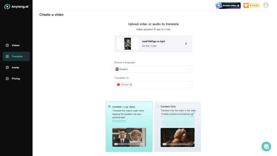Click the Create video button
Viewport: 277px width, 156px height.
[x=228, y=6]
